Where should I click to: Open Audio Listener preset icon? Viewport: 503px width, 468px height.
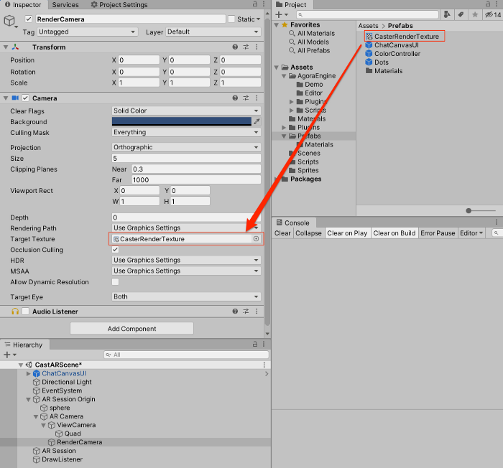point(246,312)
